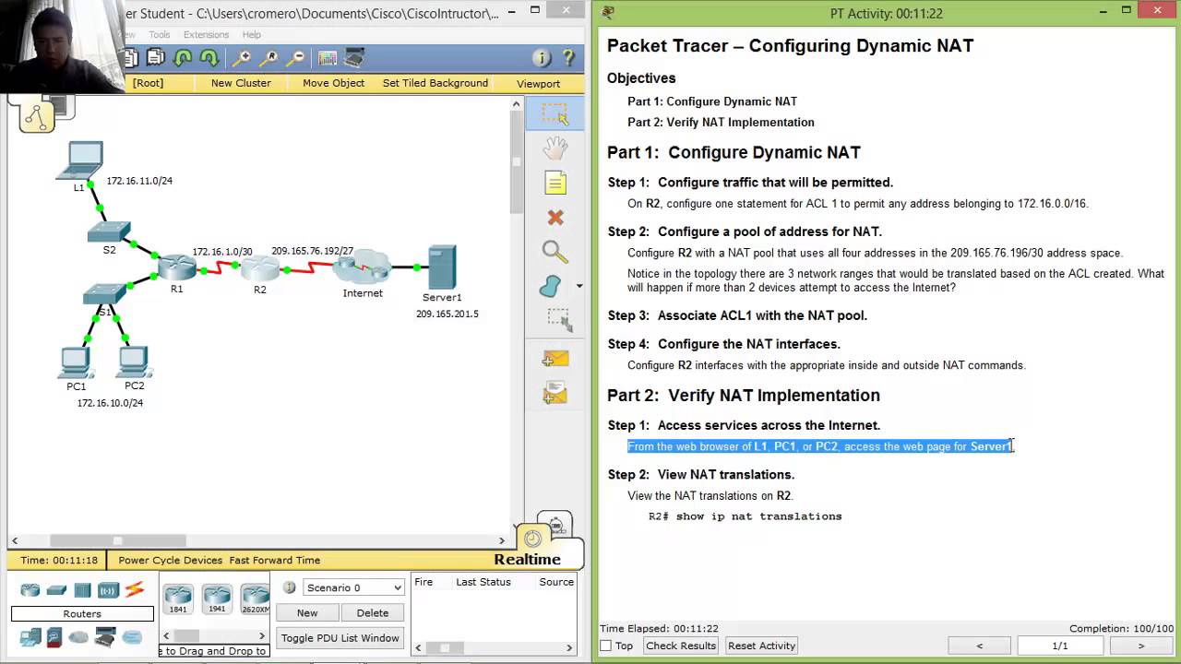Screen dimensions: 1181x664
Task: Click Set Tiled Background
Action: click(435, 83)
